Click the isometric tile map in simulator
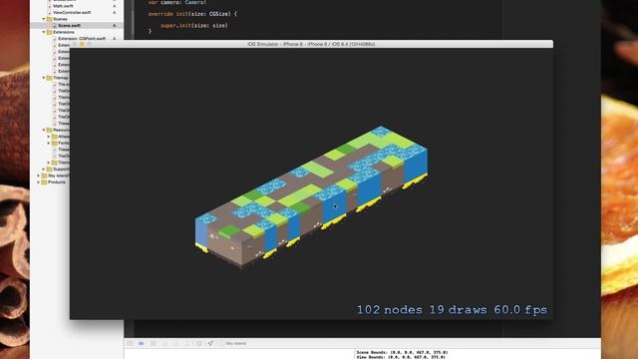 coord(311,197)
